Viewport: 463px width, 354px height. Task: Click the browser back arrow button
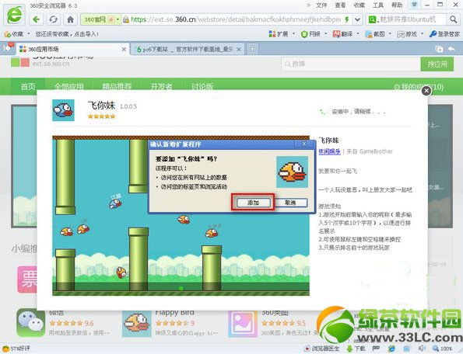tap(37, 19)
